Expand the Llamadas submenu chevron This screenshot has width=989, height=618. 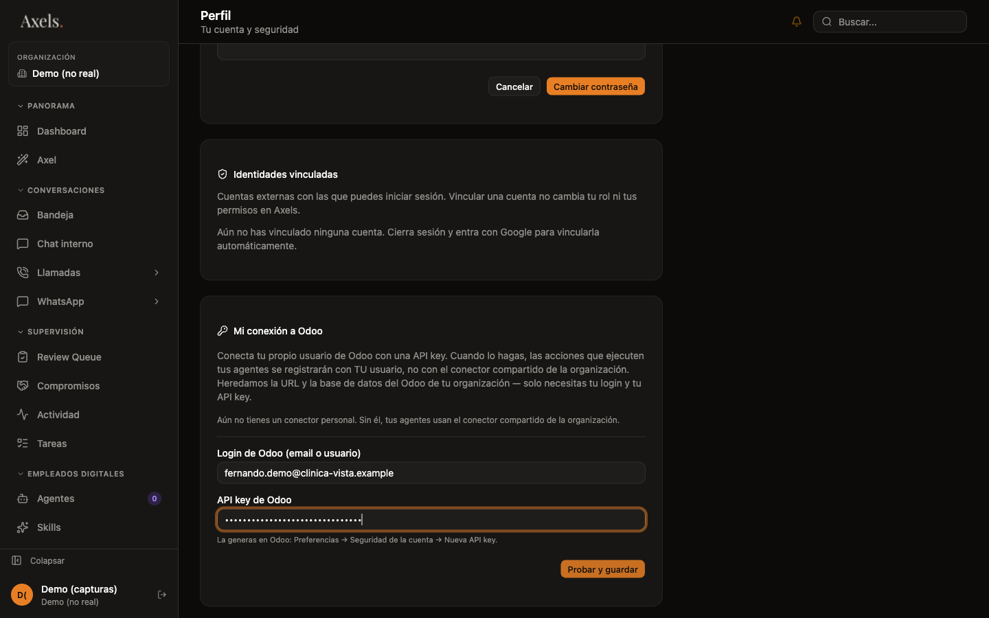(157, 273)
